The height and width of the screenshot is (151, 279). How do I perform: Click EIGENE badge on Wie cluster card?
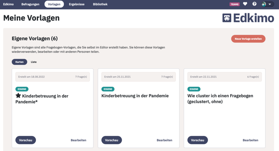click(x=194, y=89)
